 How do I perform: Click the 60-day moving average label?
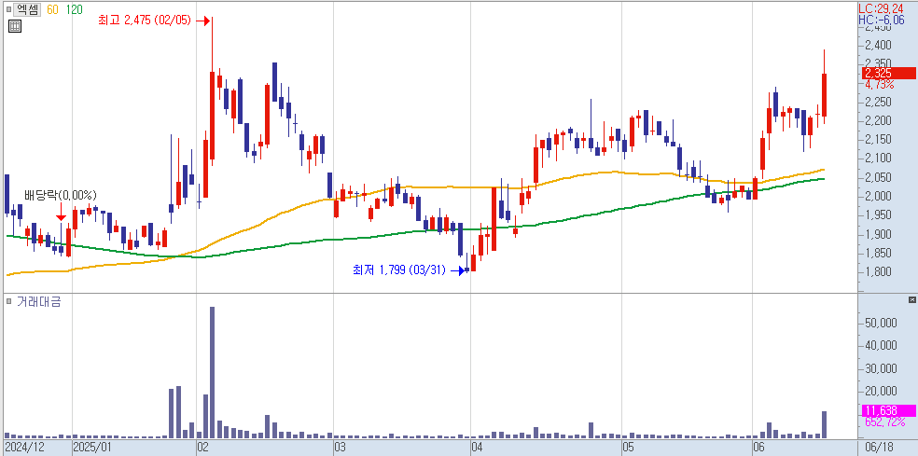[52, 9]
